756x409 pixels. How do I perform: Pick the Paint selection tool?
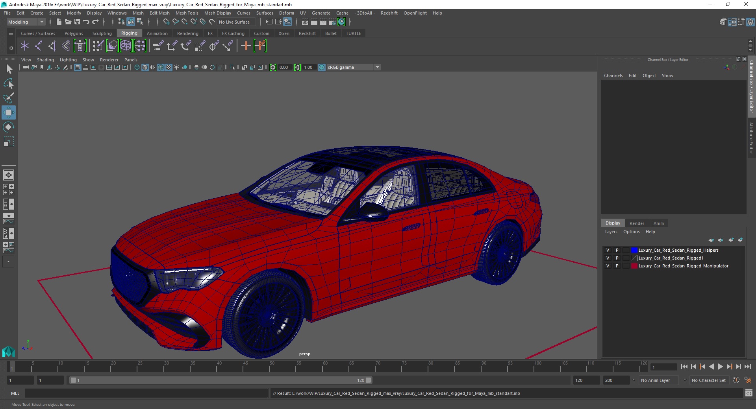click(x=9, y=98)
